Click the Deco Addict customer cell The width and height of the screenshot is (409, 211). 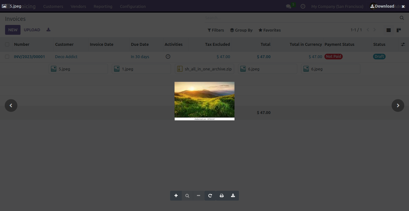point(66,57)
